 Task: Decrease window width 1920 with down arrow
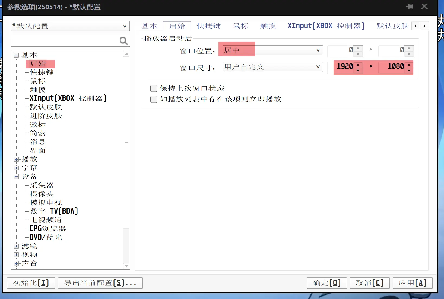click(x=358, y=71)
